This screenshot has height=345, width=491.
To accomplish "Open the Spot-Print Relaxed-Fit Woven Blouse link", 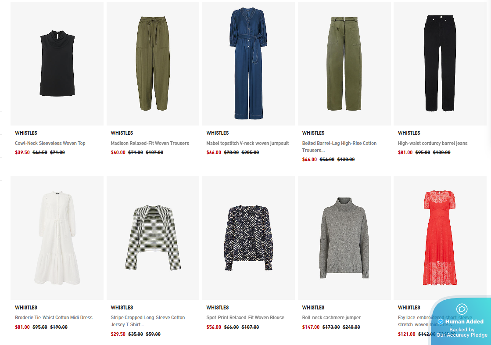I will [x=245, y=317].
